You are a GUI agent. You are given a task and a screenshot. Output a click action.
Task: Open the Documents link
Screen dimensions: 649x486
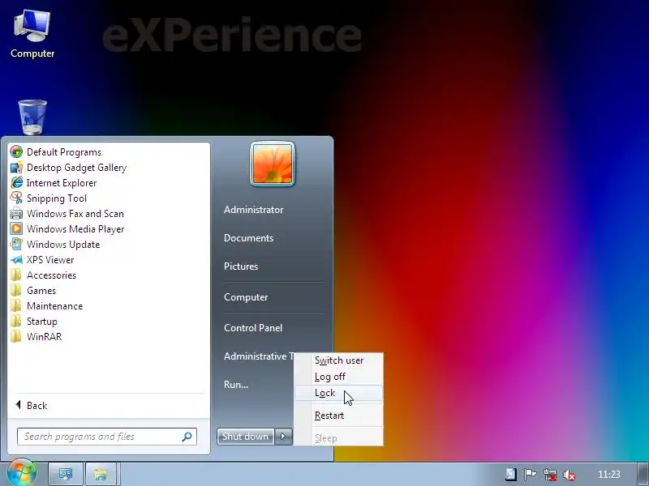point(249,238)
